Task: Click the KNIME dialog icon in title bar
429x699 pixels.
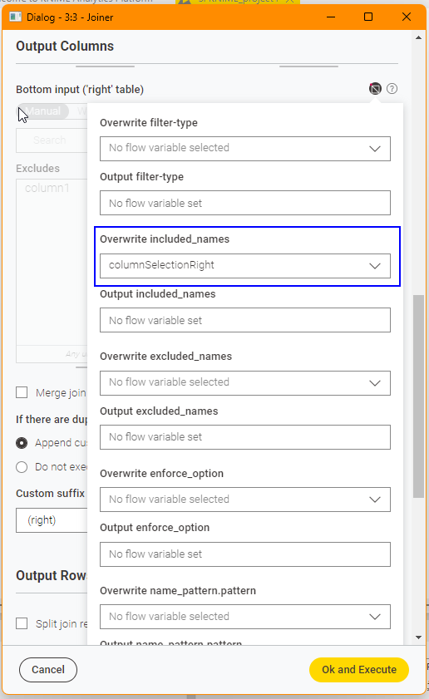Action: [x=16, y=17]
